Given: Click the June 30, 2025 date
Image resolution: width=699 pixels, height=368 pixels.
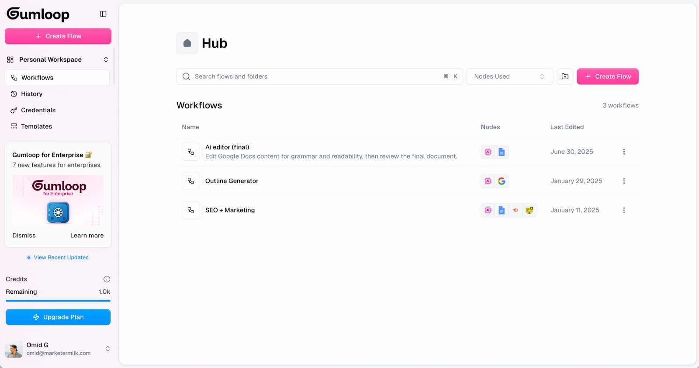Looking at the screenshot, I should [x=571, y=152].
